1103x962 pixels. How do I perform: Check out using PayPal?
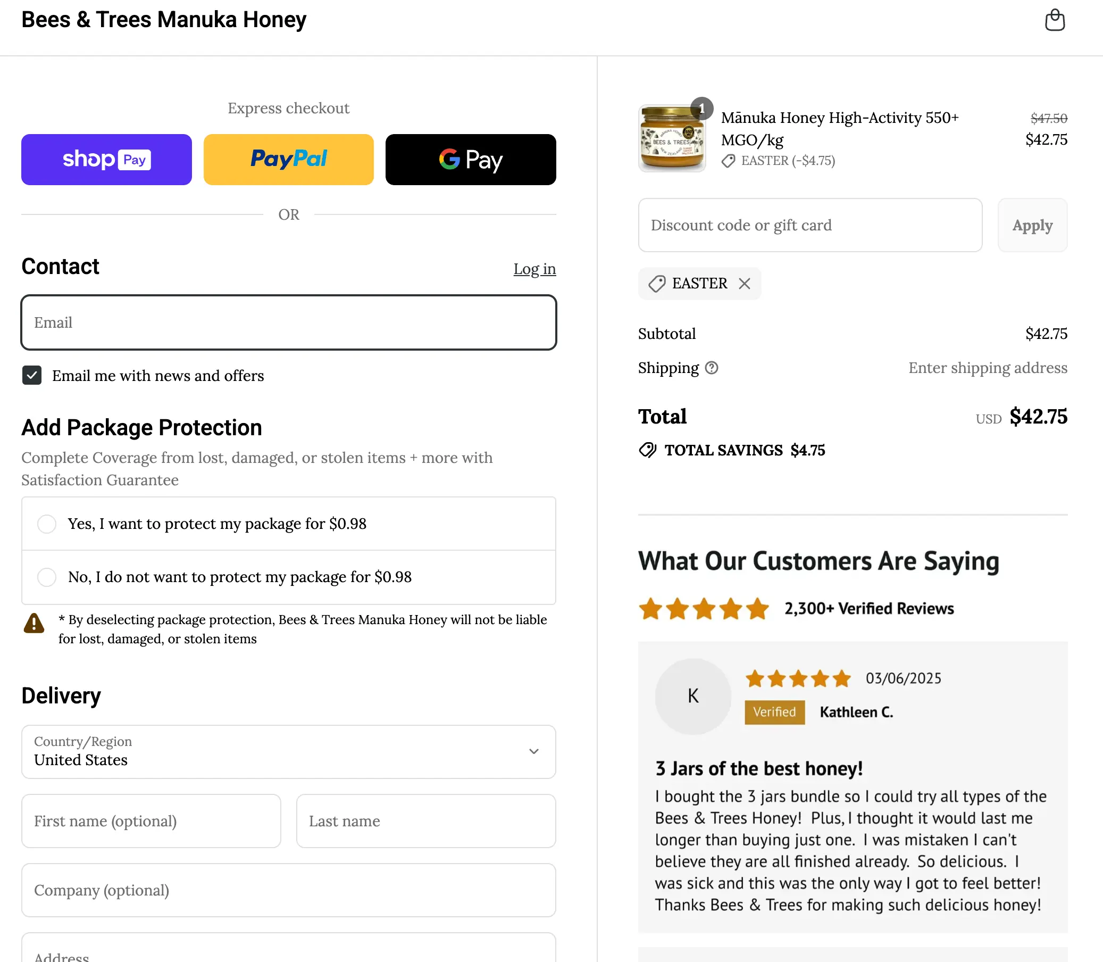pyautogui.click(x=289, y=160)
